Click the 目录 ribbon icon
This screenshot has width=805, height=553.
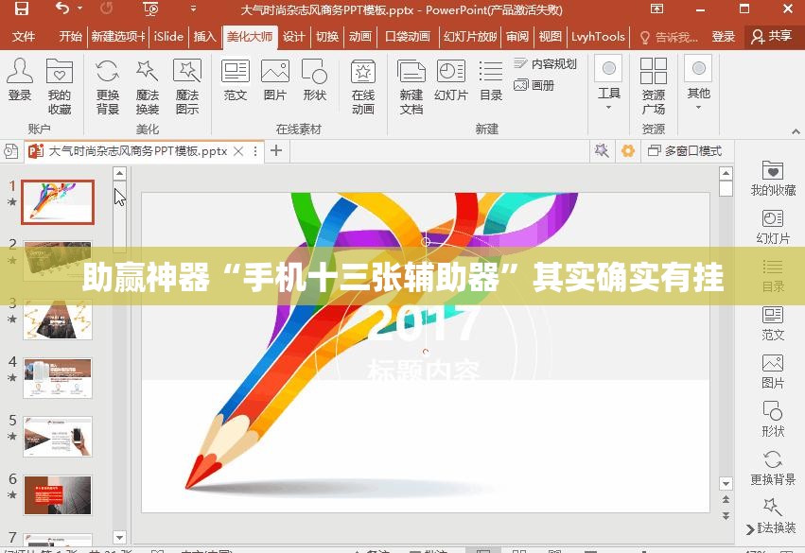tap(491, 79)
